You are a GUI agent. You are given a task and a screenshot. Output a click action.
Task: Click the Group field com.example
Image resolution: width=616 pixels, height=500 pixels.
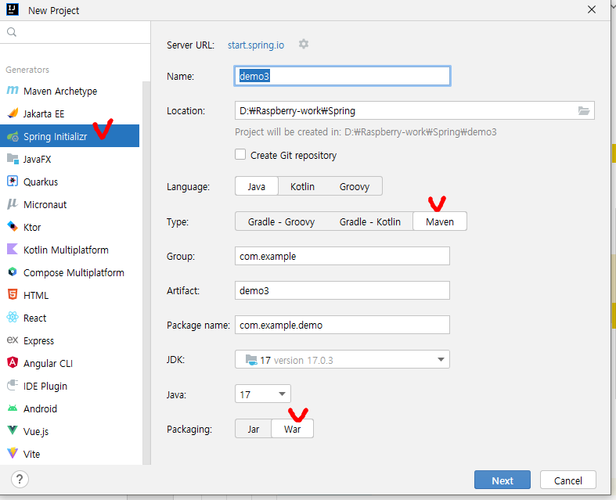(342, 256)
